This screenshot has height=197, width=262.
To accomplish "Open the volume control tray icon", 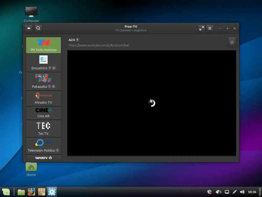I will pos(242,192).
